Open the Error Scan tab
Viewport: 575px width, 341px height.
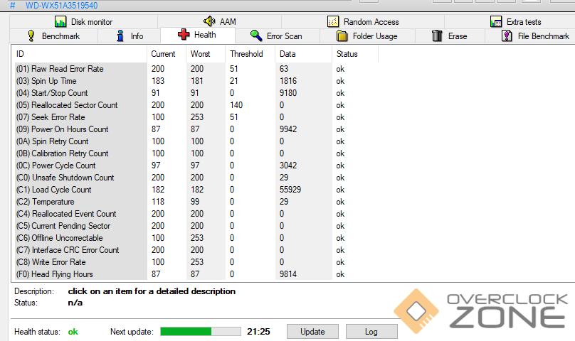tap(278, 36)
